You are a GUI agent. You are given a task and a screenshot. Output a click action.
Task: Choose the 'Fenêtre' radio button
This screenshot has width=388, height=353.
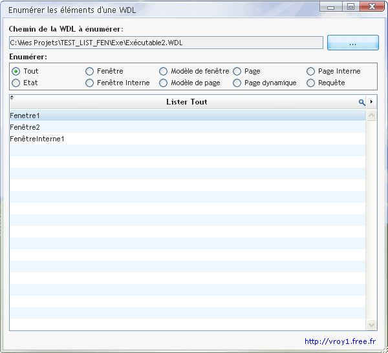[x=90, y=71]
